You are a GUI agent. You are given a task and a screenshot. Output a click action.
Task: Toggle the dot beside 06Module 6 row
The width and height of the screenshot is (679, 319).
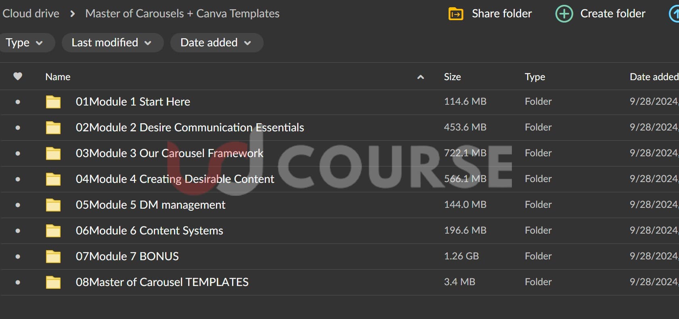click(x=18, y=231)
